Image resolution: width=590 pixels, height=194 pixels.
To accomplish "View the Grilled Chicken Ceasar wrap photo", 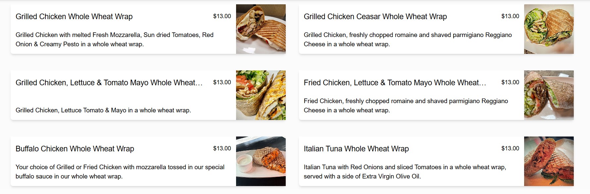I will point(549,29).
